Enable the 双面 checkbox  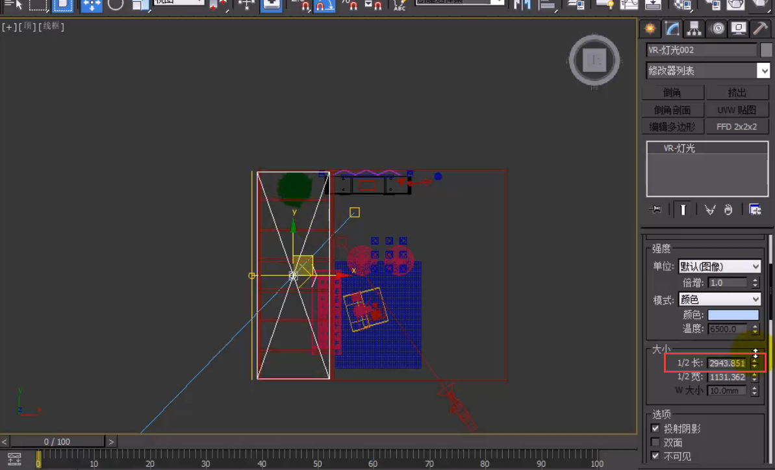pyautogui.click(x=655, y=443)
